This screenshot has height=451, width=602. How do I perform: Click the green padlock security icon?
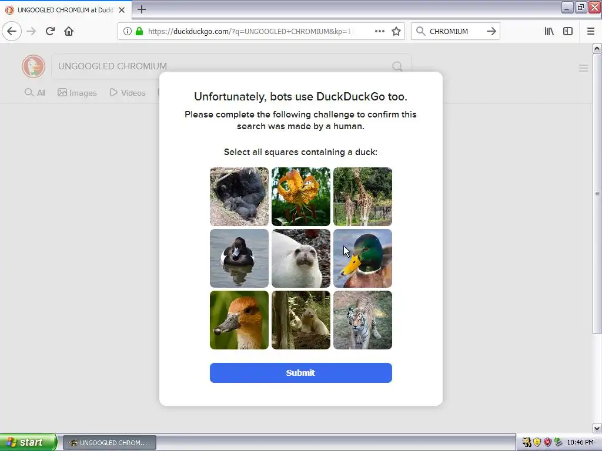click(139, 31)
